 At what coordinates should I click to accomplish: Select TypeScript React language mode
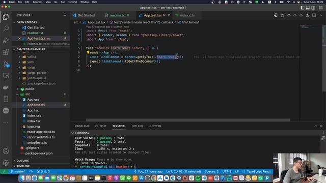[x=259, y=171]
